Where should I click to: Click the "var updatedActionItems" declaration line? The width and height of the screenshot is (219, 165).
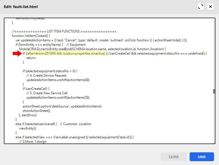55,40
